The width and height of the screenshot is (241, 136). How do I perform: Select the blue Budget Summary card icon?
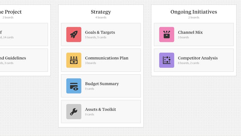[x=74, y=86]
